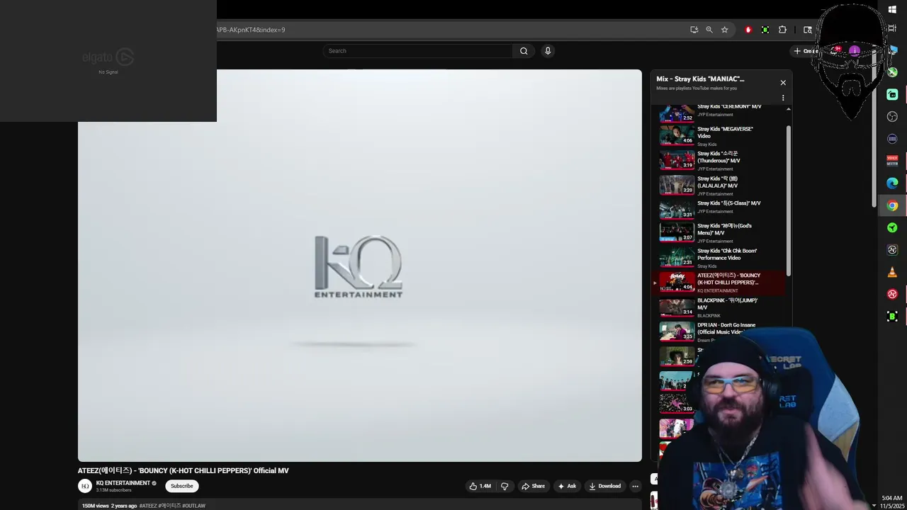Image resolution: width=907 pixels, height=510 pixels.
Task: Click the #ATEEZ hashtag link
Action: (x=148, y=506)
